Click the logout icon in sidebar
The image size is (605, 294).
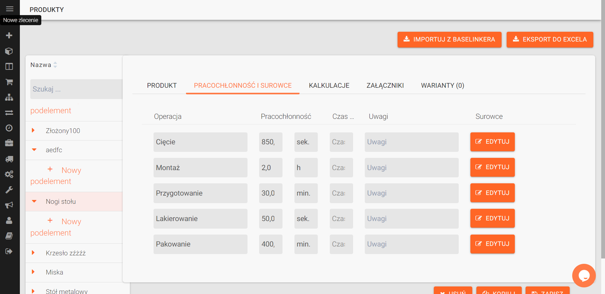tap(9, 251)
